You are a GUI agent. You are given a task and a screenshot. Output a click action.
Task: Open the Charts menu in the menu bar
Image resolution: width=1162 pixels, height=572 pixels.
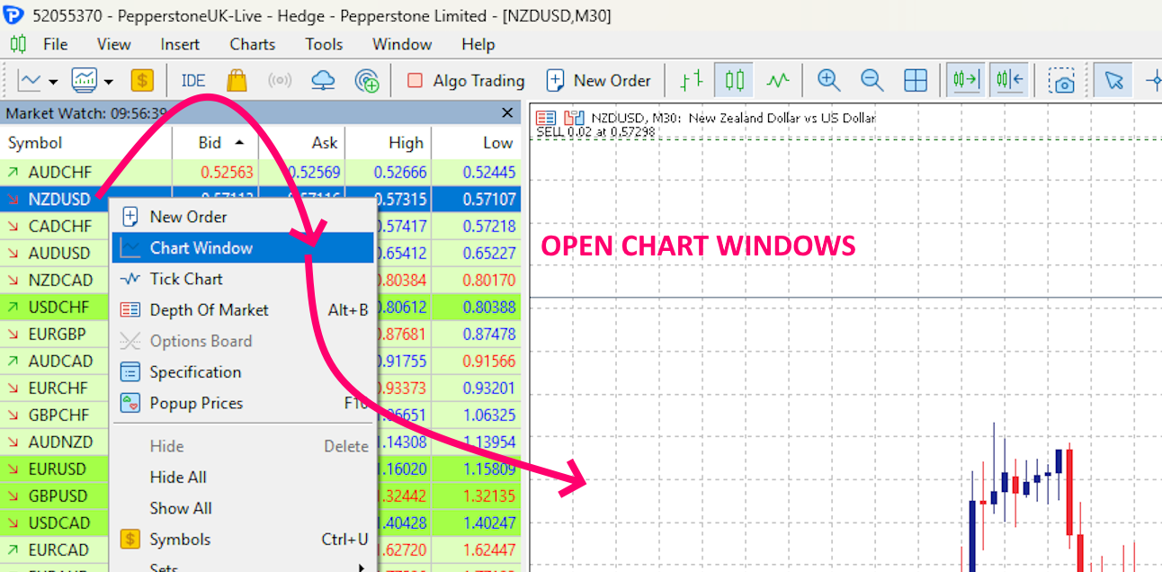point(252,44)
